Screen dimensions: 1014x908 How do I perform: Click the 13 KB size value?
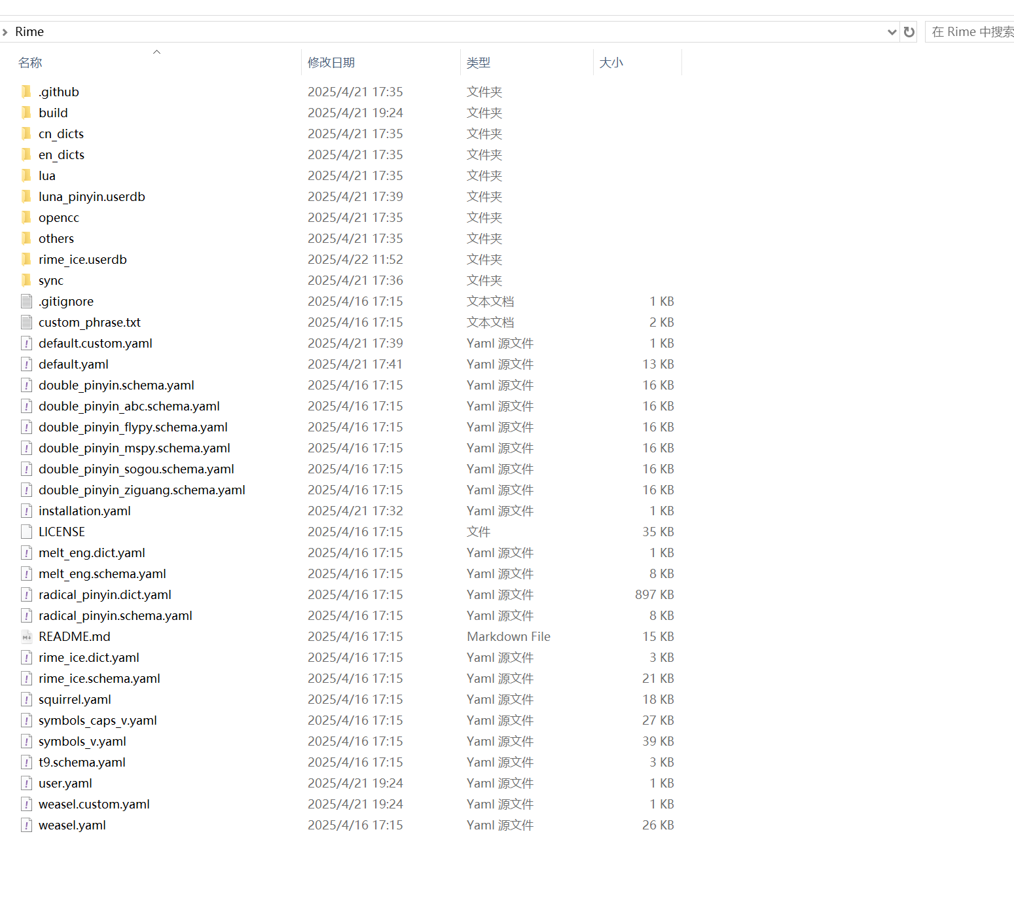(658, 364)
